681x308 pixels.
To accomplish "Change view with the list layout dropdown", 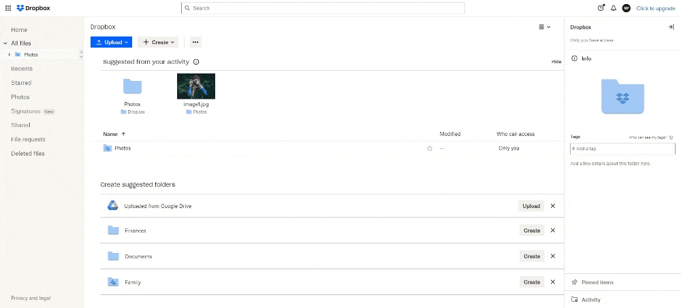I will point(544,27).
